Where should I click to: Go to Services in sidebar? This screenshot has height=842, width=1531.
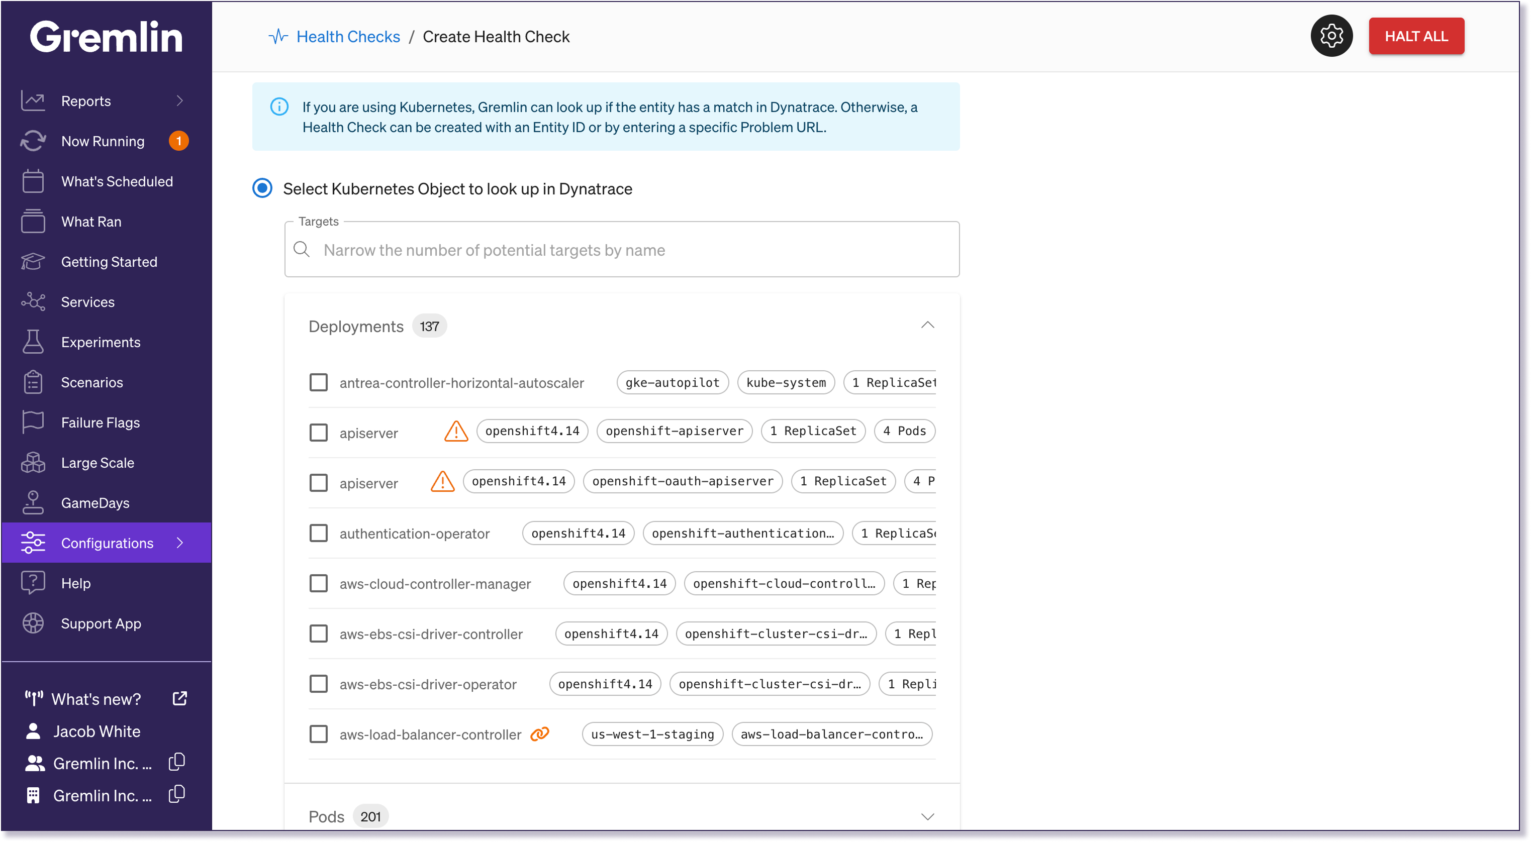(x=88, y=302)
